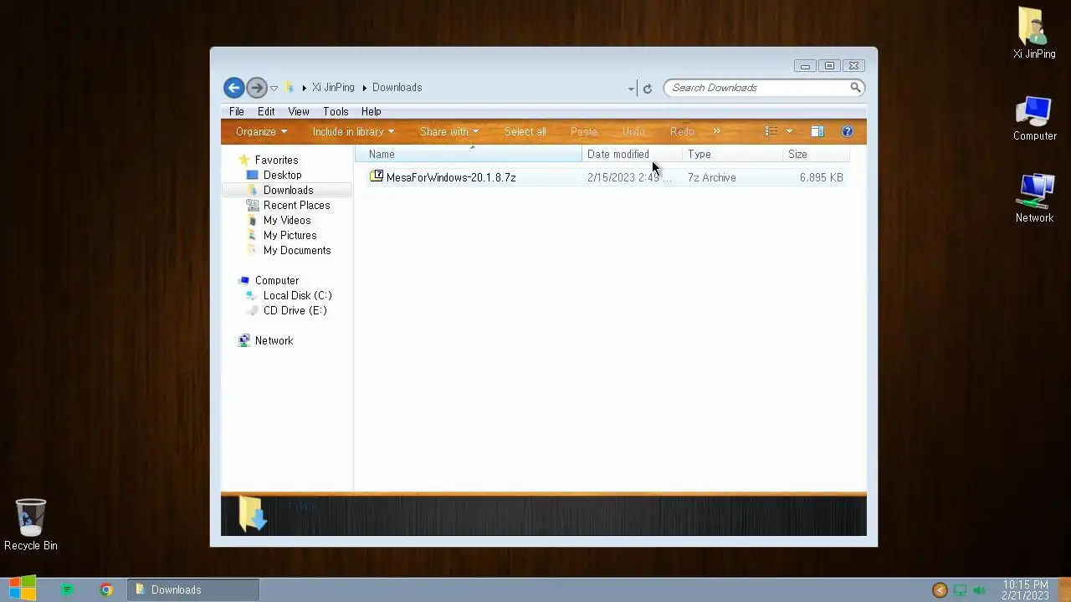Image resolution: width=1071 pixels, height=602 pixels.
Task: Select Favorites in the navigation pane
Action: pyautogui.click(x=276, y=160)
